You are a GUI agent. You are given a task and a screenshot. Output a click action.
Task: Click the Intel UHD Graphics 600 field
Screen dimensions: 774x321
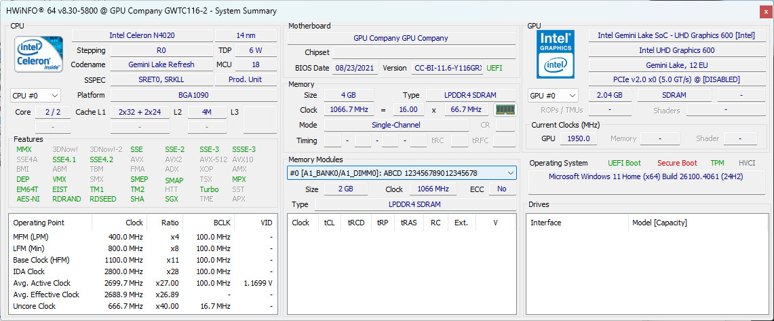676,50
